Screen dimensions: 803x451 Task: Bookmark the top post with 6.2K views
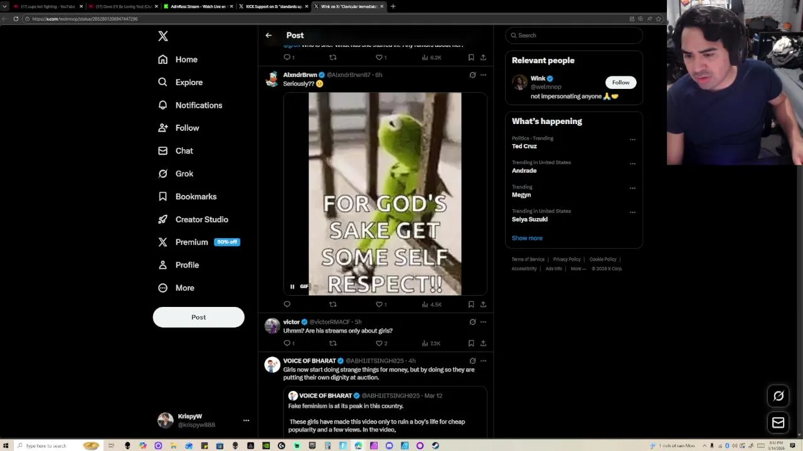471,58
